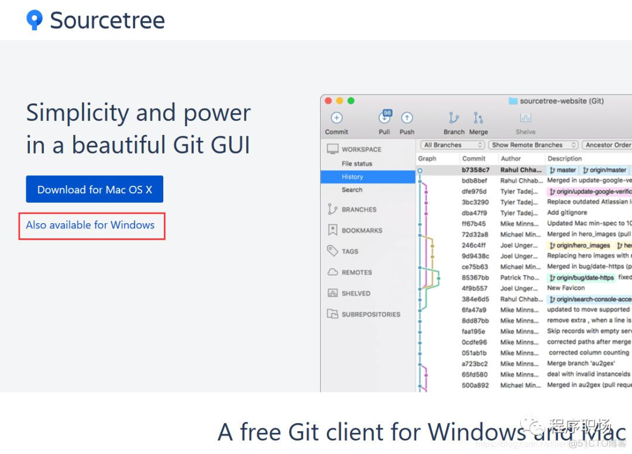
Task: Select commit row faa195e
Action: tap(524, 331)
